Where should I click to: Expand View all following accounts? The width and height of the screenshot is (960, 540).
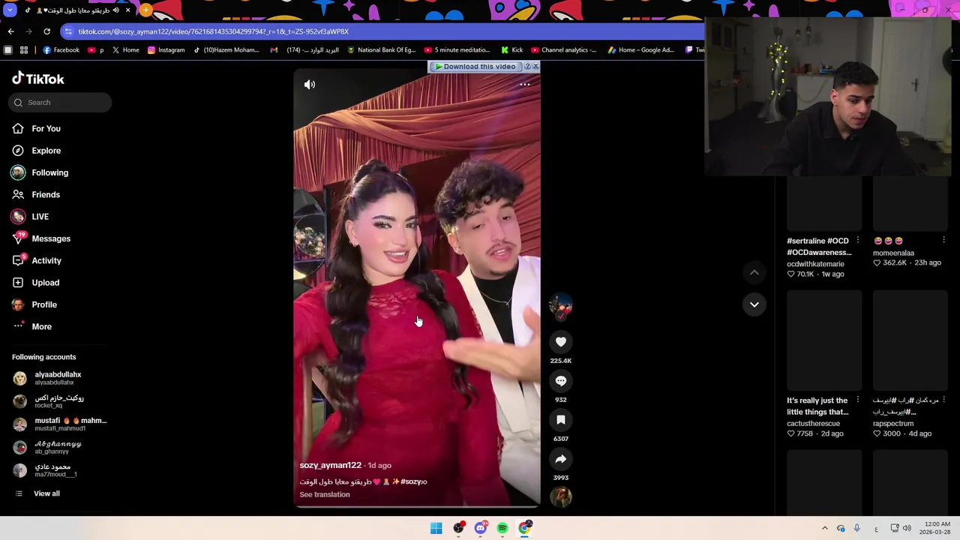tap(46, 493)
